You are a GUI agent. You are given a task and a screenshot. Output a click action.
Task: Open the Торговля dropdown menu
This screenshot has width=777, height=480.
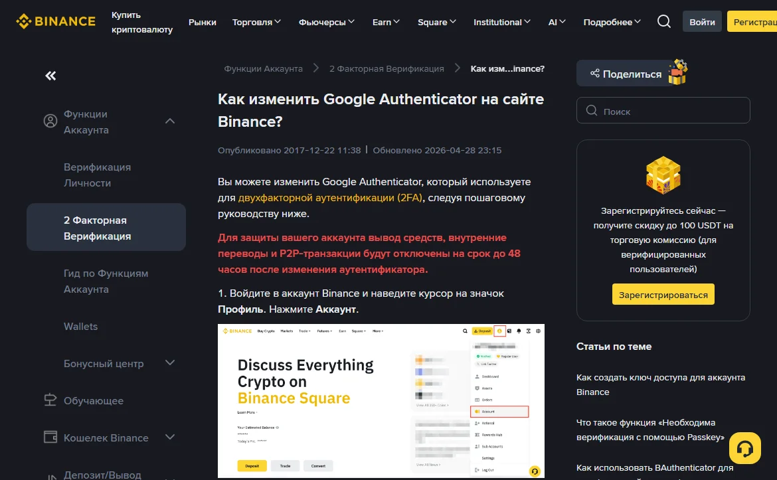(256, 22)
